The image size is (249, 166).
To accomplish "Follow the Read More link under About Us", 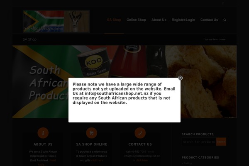I will point(47,163).
